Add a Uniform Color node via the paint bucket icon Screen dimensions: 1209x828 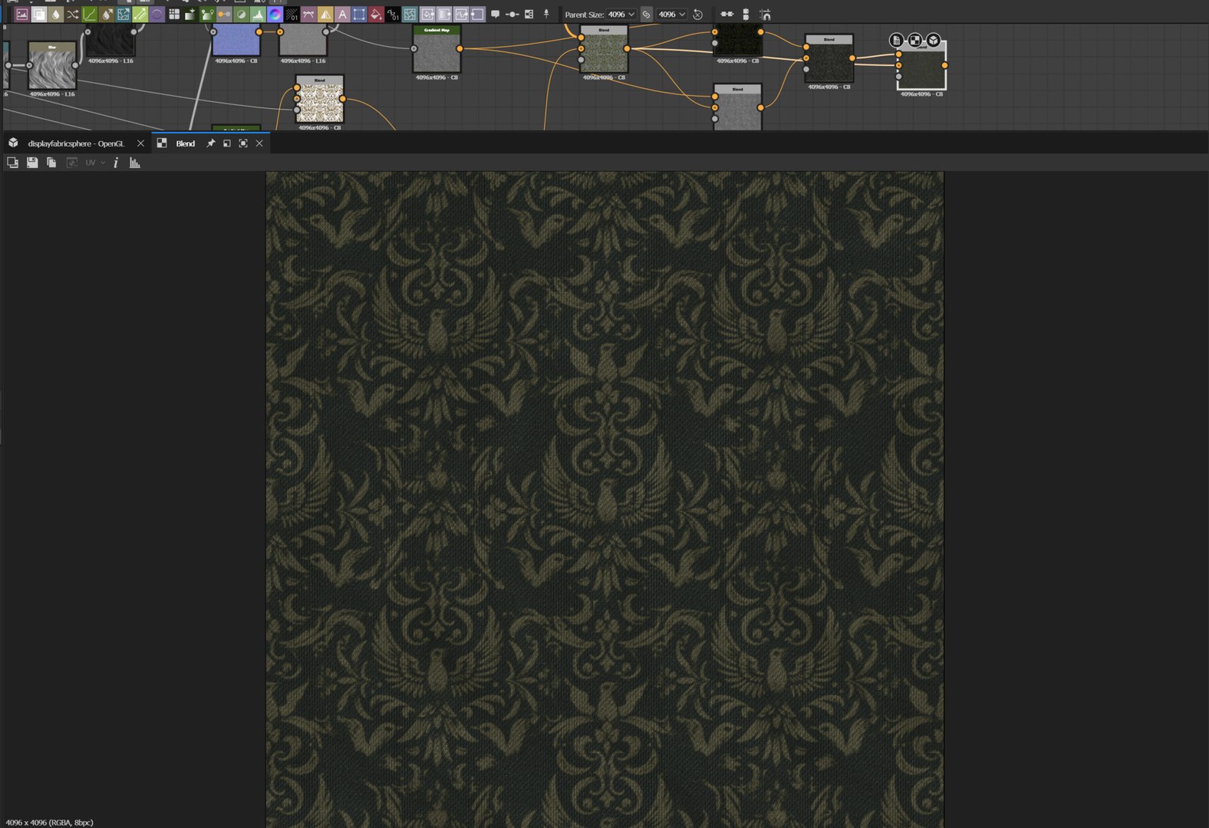click(x=376, y=15)
